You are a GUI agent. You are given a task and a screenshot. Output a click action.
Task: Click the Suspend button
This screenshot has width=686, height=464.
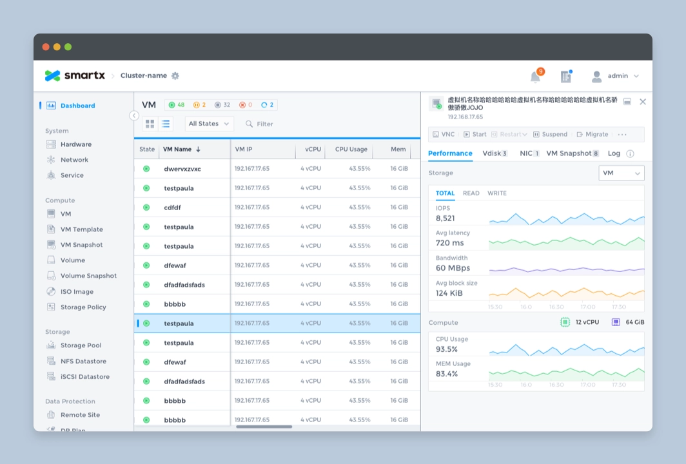(x=550, y=135)
